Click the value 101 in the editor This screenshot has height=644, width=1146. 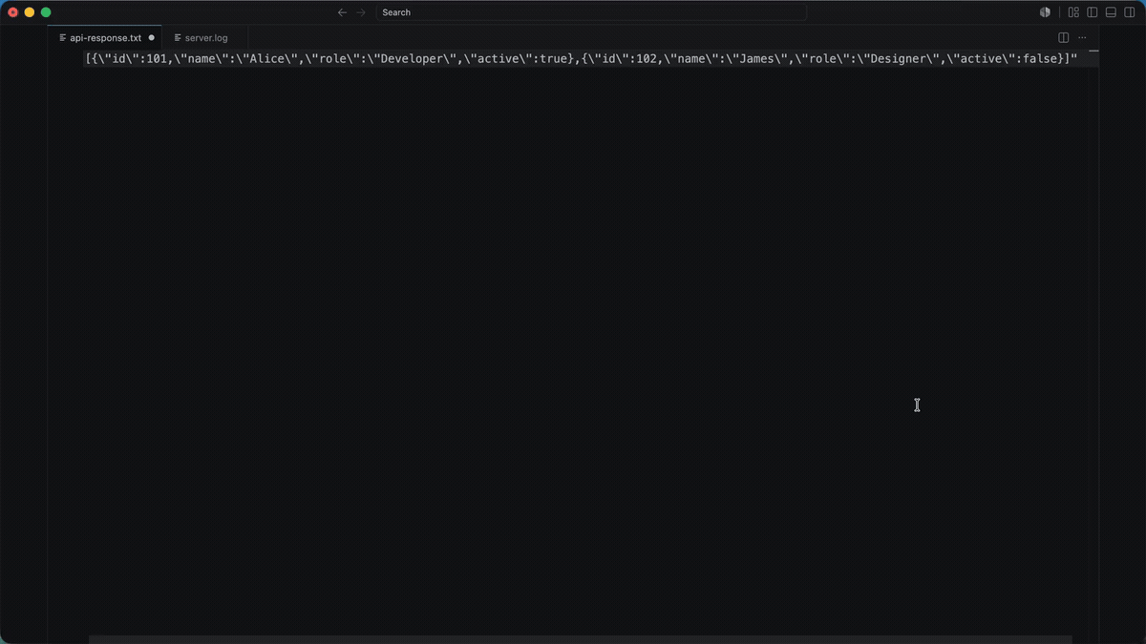157,59
